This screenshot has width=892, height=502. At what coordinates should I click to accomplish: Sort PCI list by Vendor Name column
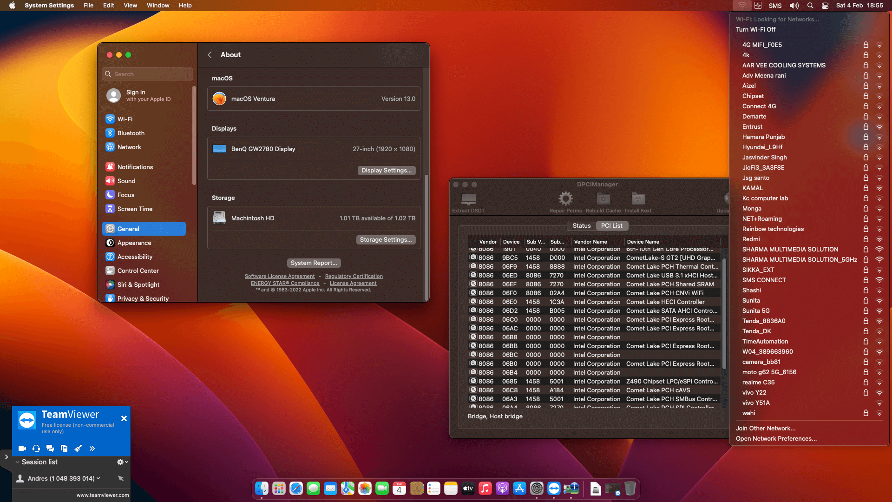tap(597, 242)
